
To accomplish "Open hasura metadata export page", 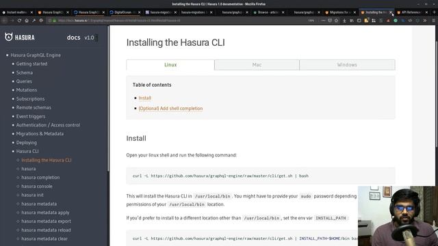I will (x=46, y=221).
